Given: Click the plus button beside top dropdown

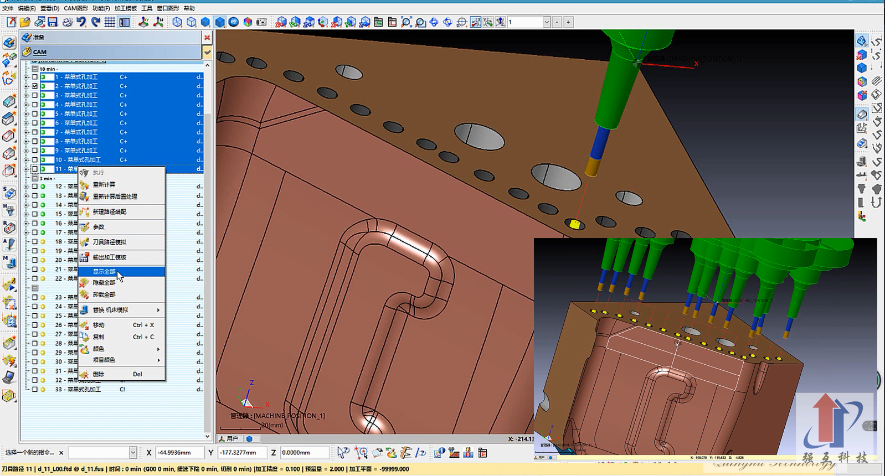Looking at the screenshot, I should click(568, 22).
